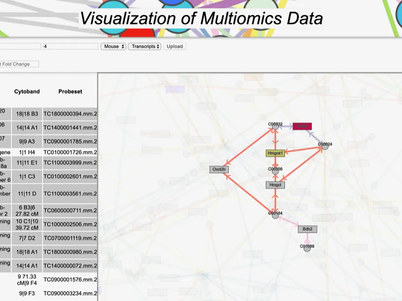Click probeset TC1400000072.mm.2 cell
This screenshot has width=402, height=301.
pyautogui.click(x=70, y=266)
